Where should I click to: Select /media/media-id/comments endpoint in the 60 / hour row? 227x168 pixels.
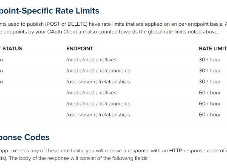coord(98,104)
